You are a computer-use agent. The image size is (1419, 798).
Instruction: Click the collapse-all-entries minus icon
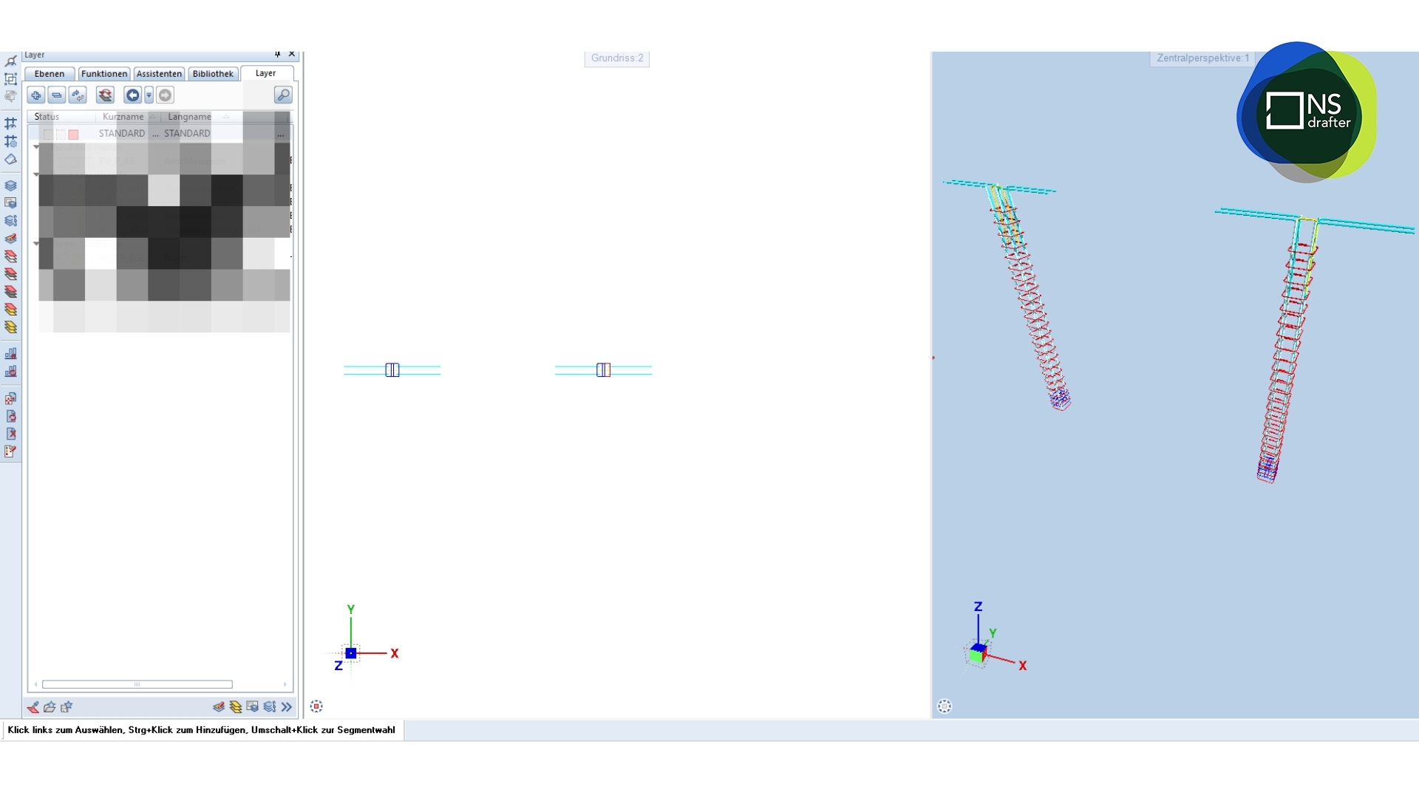point(57,95)
